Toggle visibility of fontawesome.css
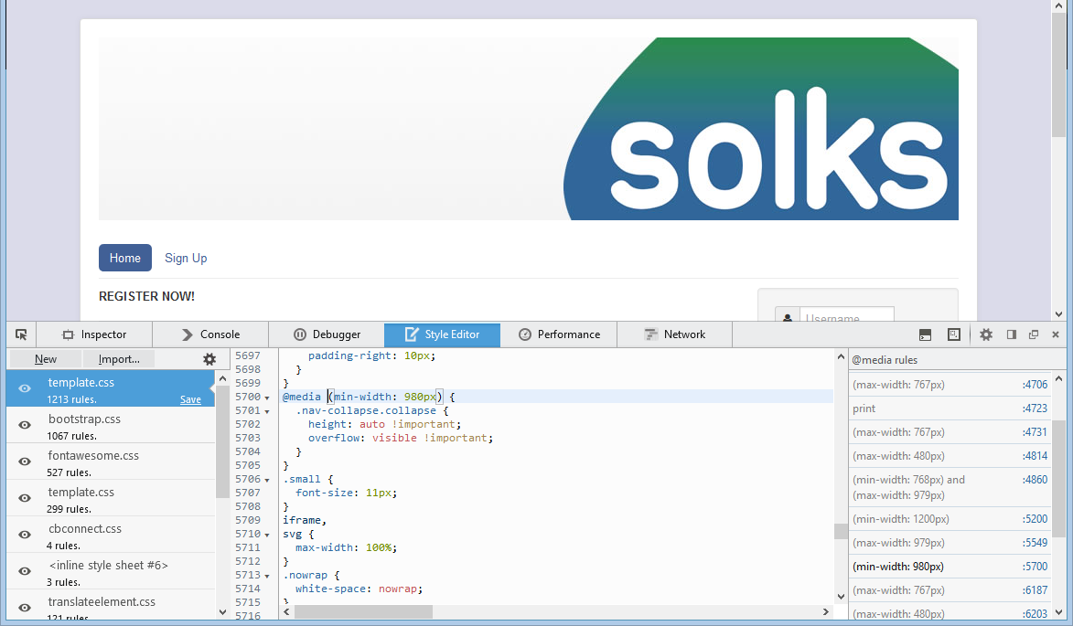Screen dimensions: 1073x626 pos(25,462)
